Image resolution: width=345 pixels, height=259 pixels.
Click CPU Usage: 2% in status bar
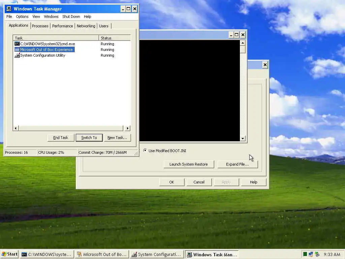click(x=51, y=152)
